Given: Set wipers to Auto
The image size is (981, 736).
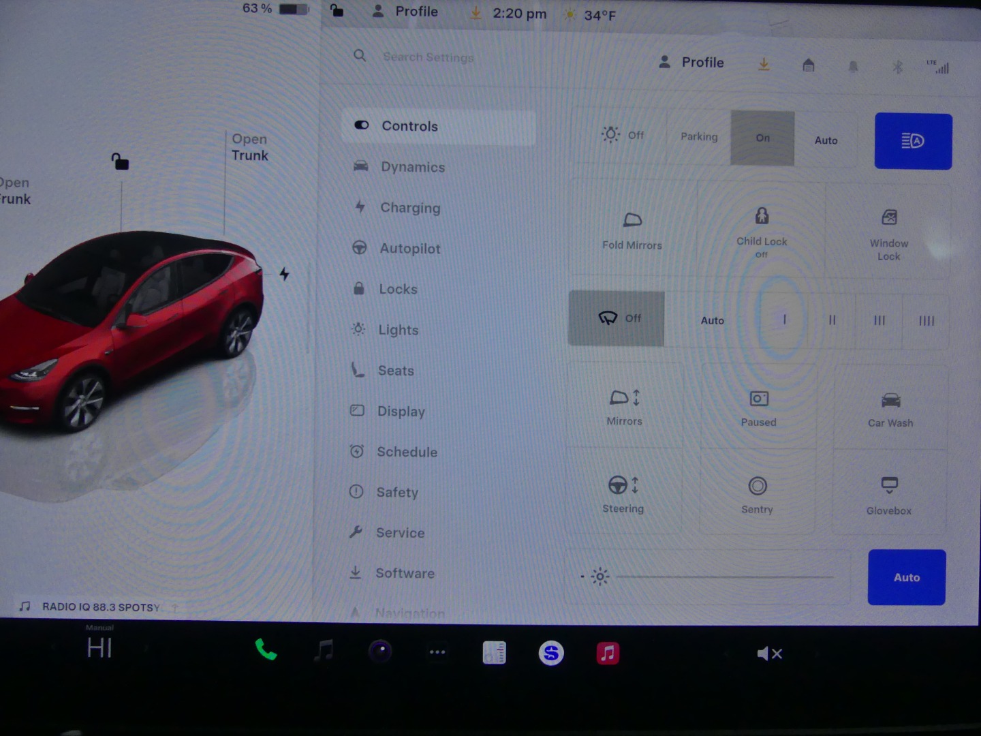Looking at the screenshot, I should [712, 320].
